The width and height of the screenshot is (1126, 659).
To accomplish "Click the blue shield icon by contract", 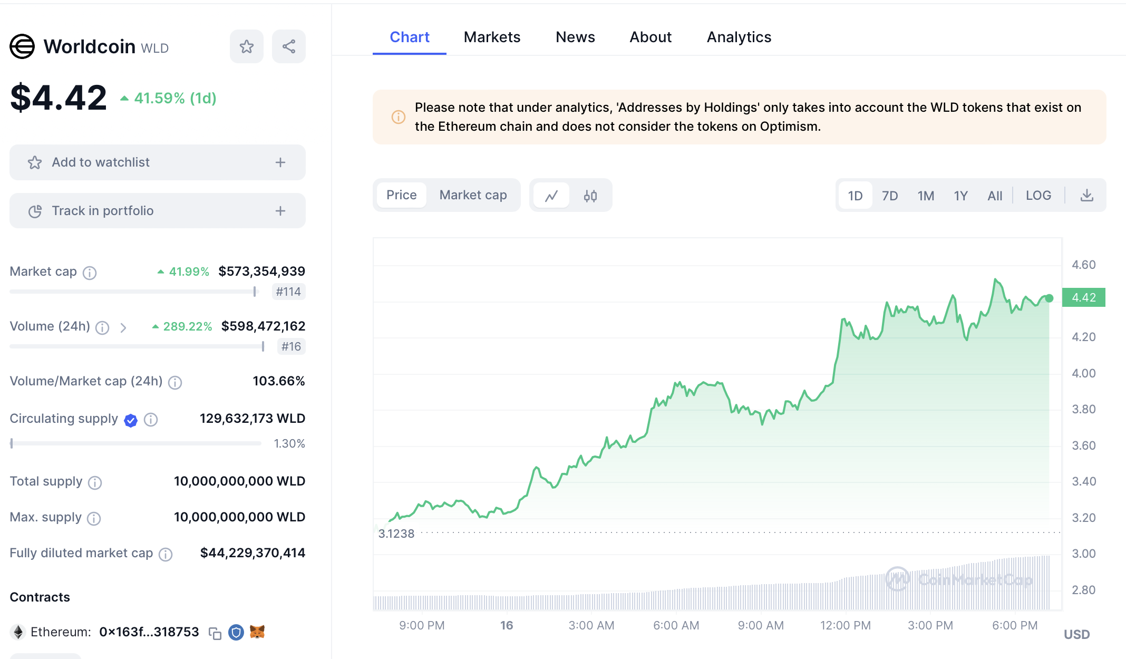I will [x=236, y=632].
